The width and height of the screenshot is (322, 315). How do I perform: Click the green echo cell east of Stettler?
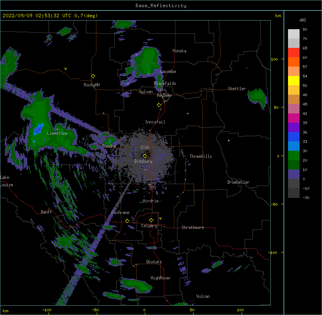(x=257, y=98)
